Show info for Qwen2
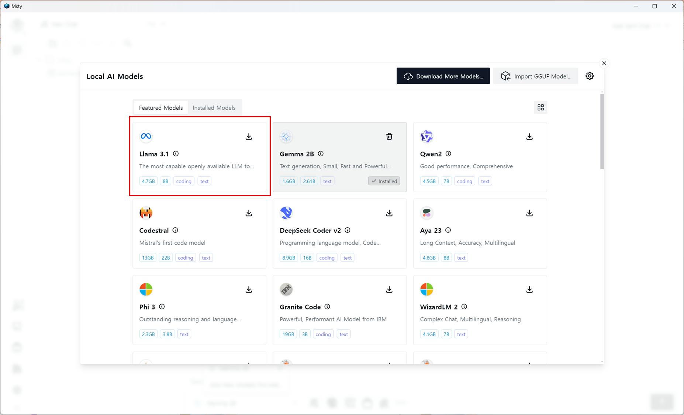The height and width of the screenshot is (415, 684). tap(448, 154)
